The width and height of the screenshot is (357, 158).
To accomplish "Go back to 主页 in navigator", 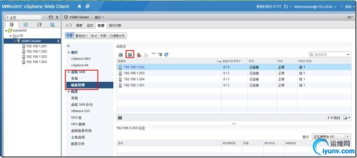I will tap(23, 17).
